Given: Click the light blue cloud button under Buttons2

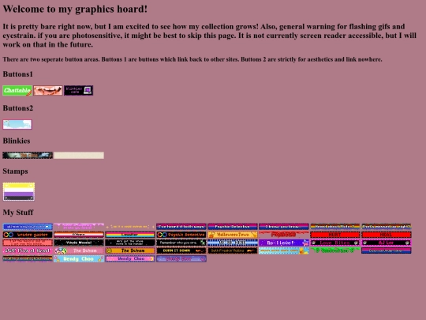Looking at the screenshot, I should pos(17,124).
